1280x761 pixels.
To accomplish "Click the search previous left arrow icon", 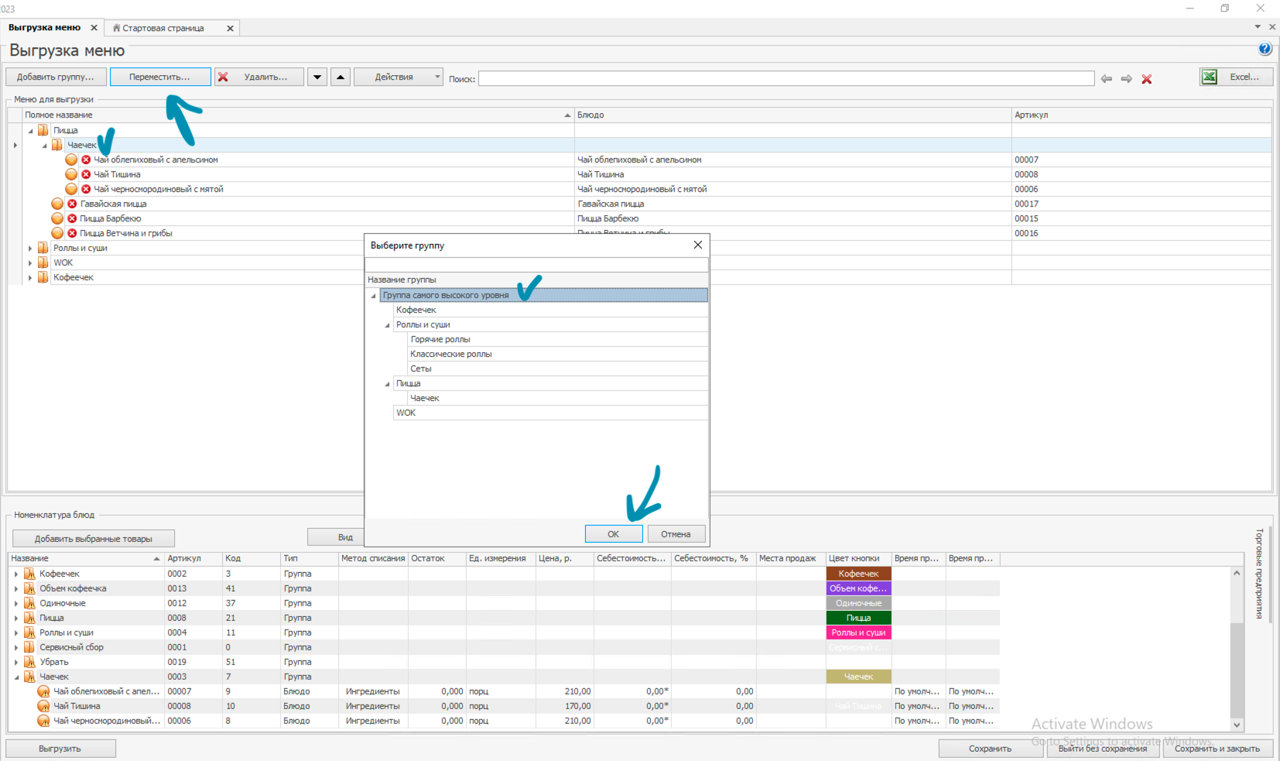I will click(1107, 79).
